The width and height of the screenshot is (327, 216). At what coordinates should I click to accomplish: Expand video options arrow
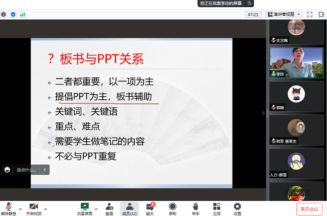click(x=45, y=209)
